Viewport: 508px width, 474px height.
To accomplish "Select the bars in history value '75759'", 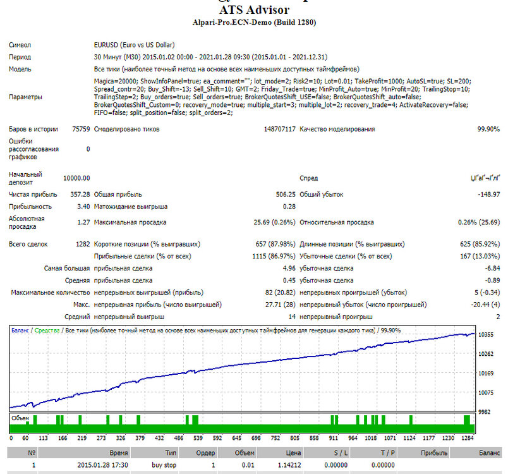I will point(81,129).
